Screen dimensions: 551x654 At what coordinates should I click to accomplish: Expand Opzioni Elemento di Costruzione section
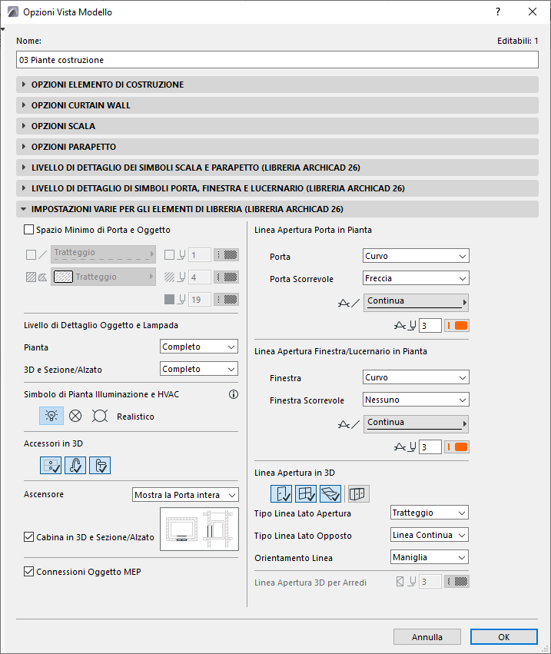277,85
